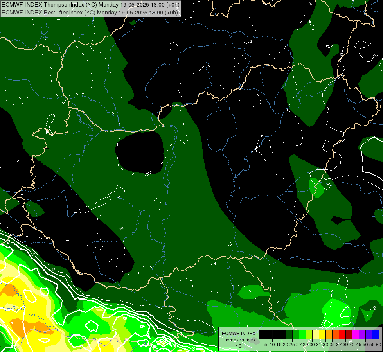Select the yellow-green legend swatch for 29-30
The width and height of the screenshot is (383, 352).
click(x=309, y=334)
